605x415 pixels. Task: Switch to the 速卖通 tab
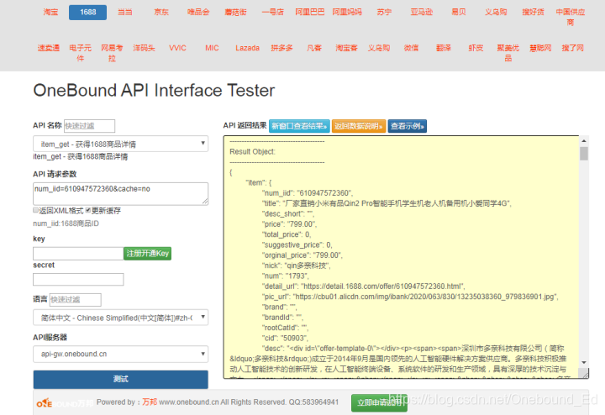point(49,48)
